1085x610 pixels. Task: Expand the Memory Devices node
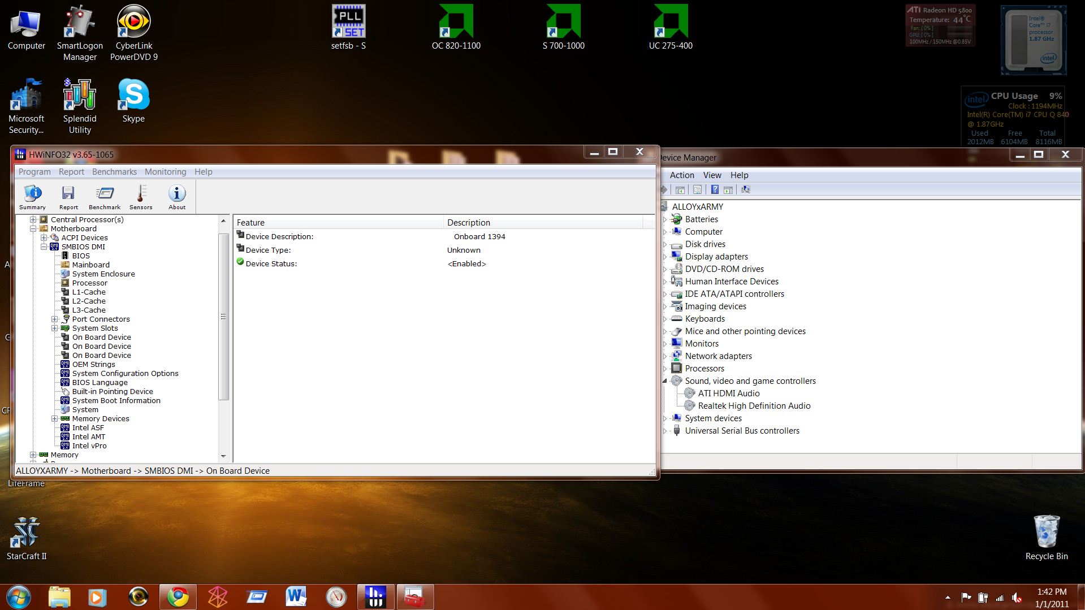(55, 418)
